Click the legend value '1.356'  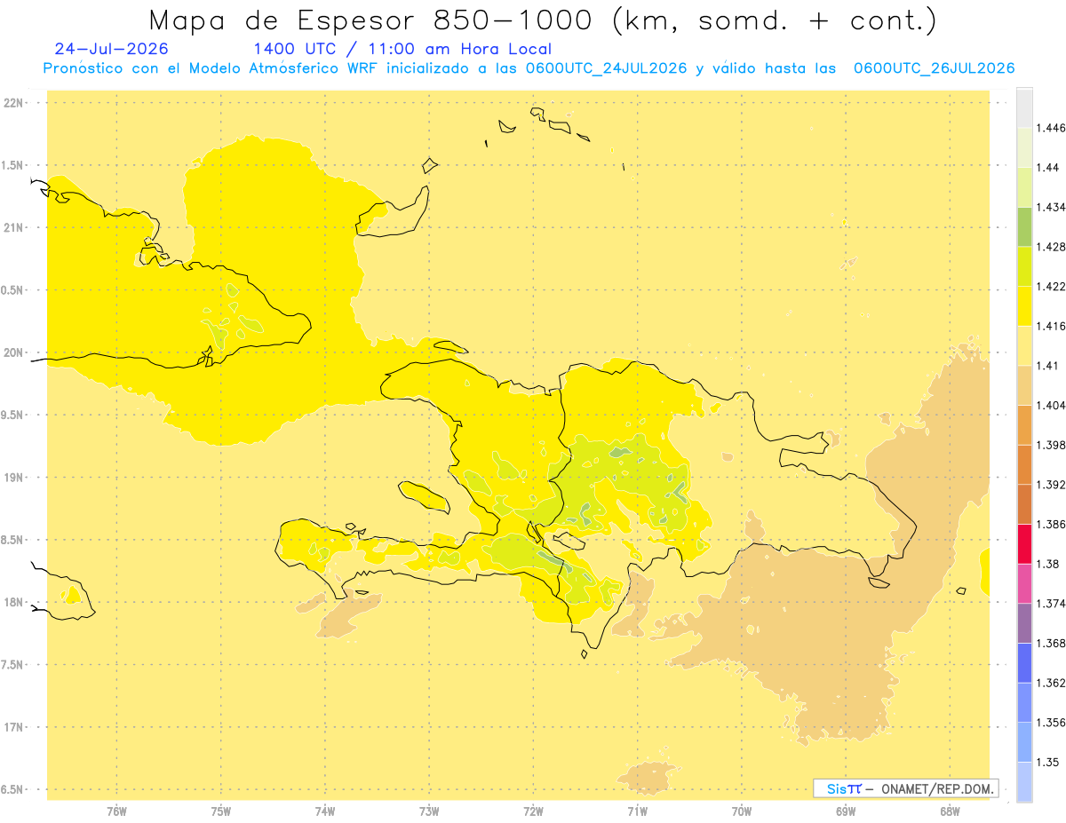click(x=1053, y=723)
